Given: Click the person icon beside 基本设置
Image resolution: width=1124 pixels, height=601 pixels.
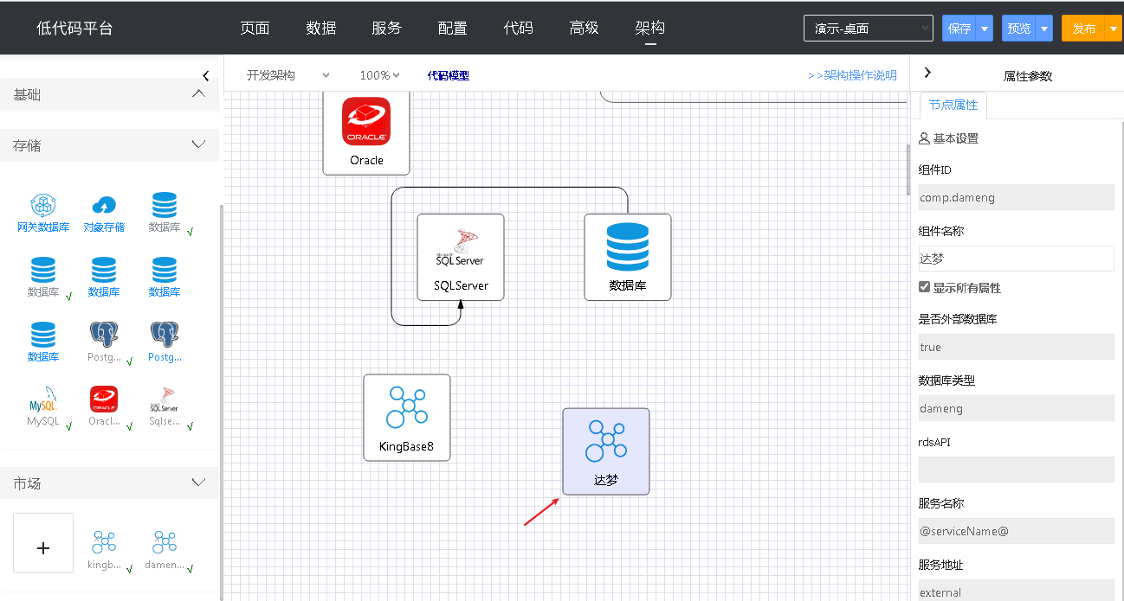Looking at the screenshot, I should click(x=924, y=138).
